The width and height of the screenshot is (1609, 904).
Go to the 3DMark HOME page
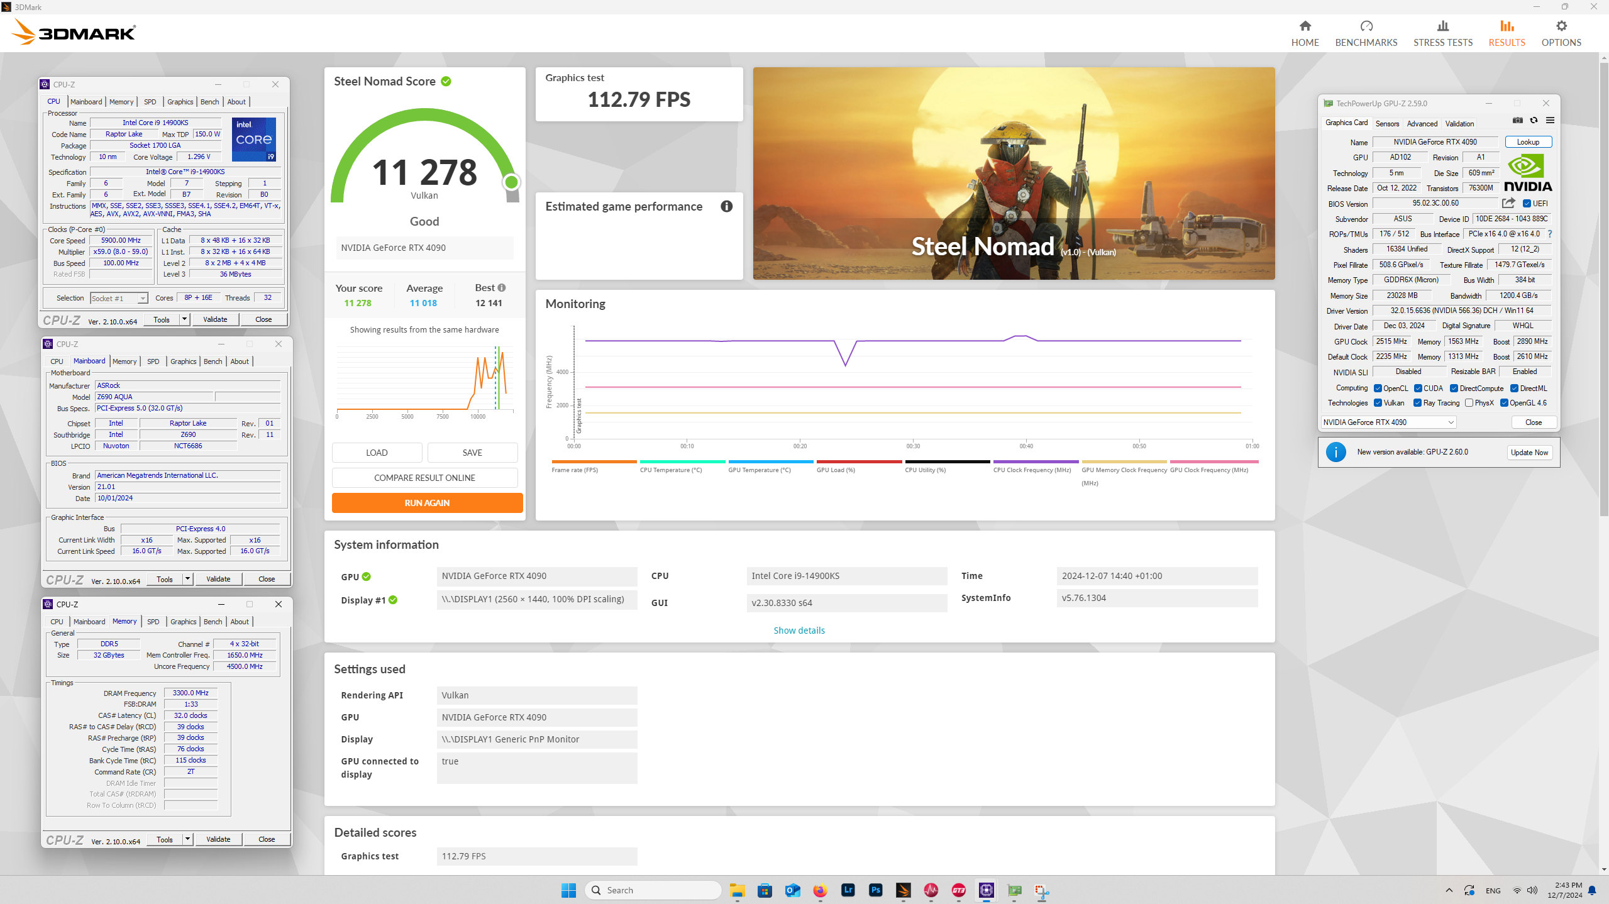[x=1305, y=33]
